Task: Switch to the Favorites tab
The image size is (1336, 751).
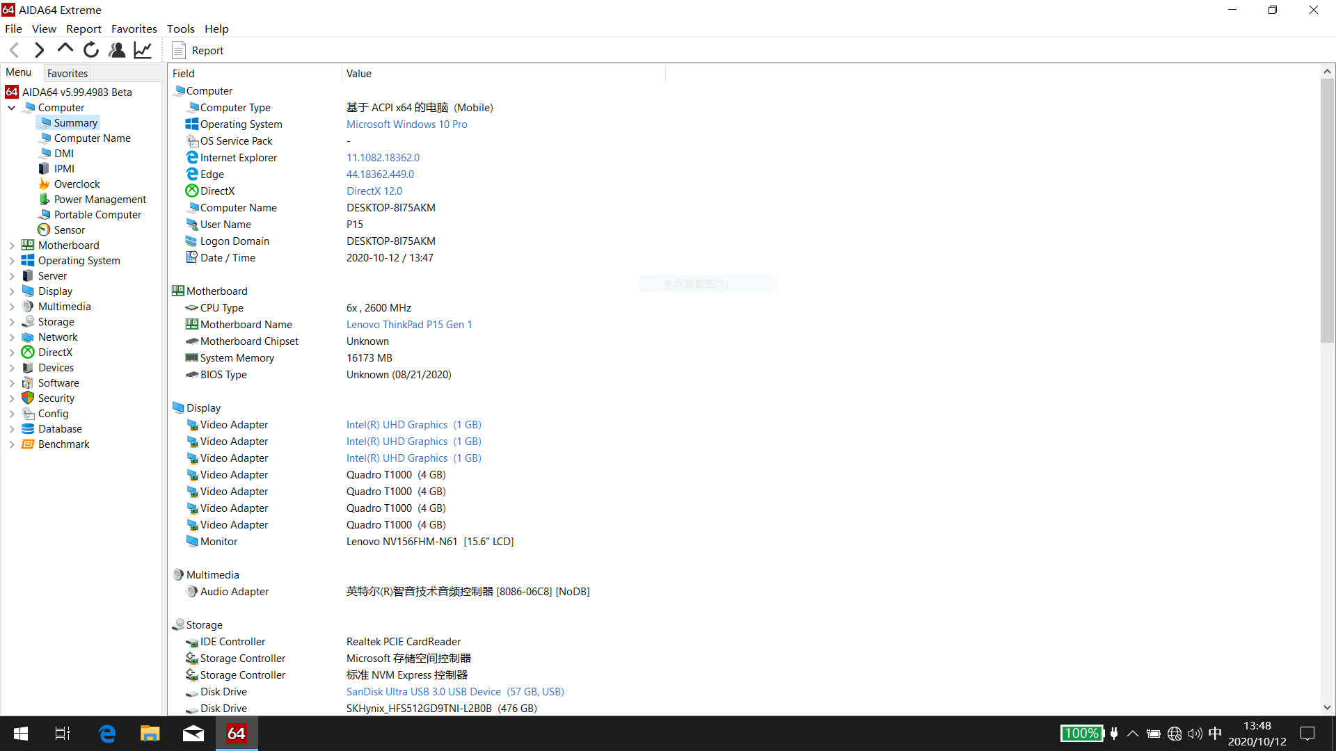Action: (67, 73)
